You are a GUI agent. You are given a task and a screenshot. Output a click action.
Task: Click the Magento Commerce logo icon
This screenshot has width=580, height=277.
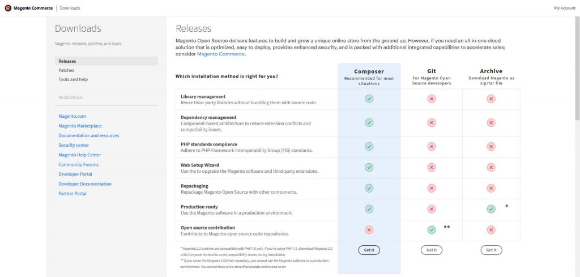(8, 8)
